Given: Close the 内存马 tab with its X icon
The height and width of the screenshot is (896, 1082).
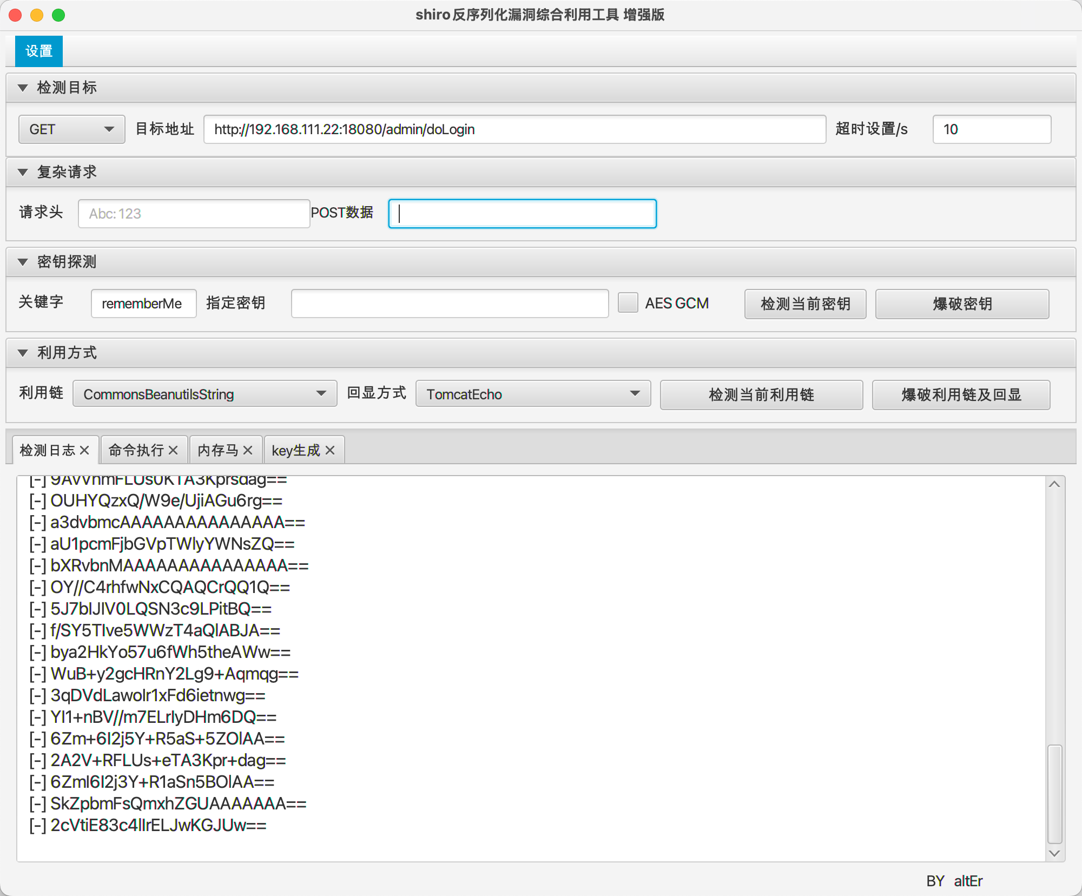Looking at the screenshot, I should tap(248, 450).
